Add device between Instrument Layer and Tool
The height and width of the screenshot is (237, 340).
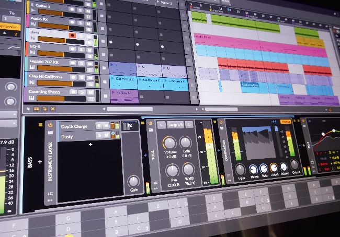click(145, 155)
